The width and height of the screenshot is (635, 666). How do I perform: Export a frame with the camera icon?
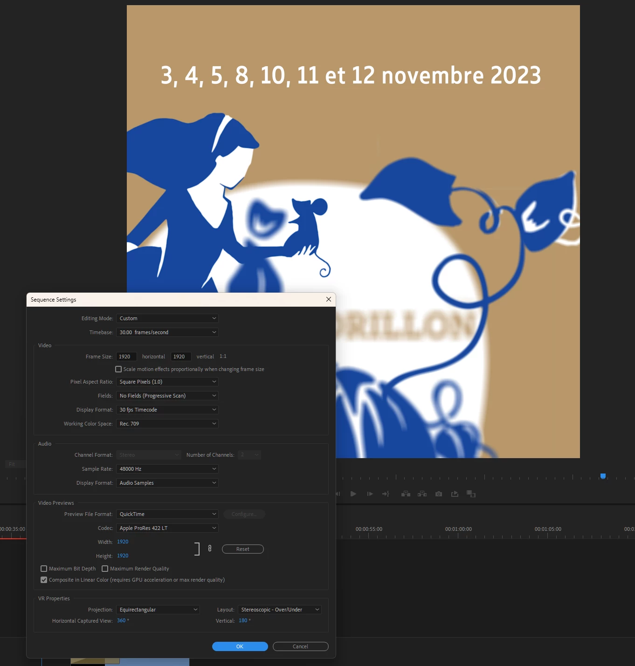(439, 494)
